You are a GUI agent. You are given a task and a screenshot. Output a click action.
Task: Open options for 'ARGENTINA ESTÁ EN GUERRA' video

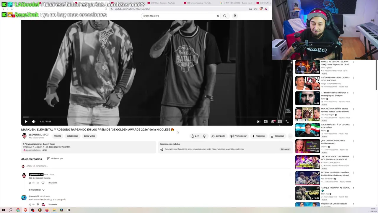coord(353,125)
